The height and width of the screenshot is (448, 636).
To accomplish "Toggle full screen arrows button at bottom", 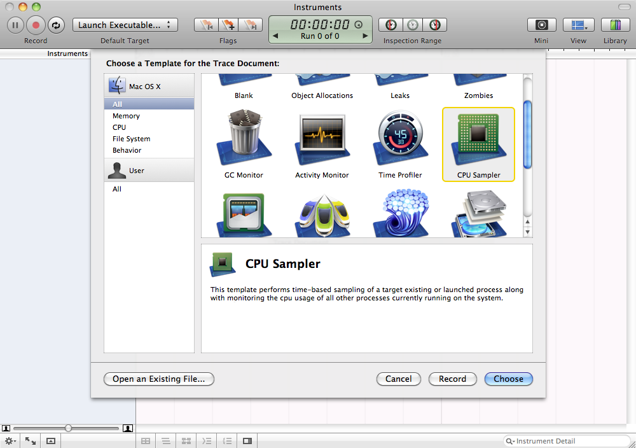I will click(x=31, y=441).
